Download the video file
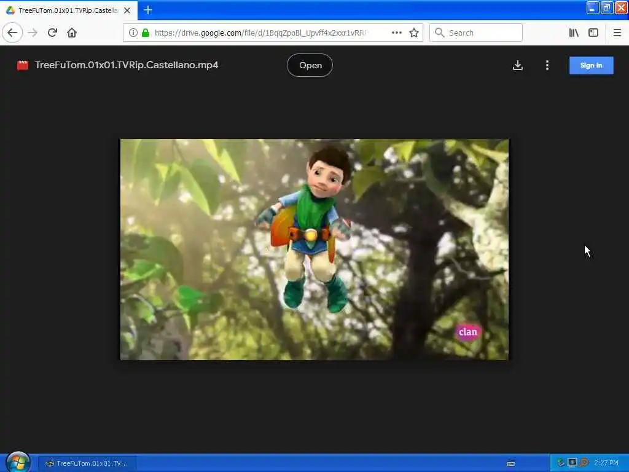629x472 pixels. 517,65
